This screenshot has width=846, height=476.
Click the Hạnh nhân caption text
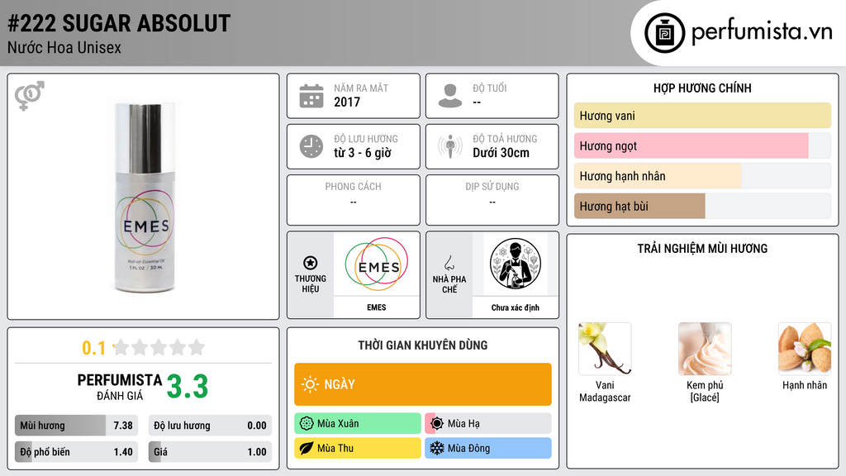coord(805,385)
